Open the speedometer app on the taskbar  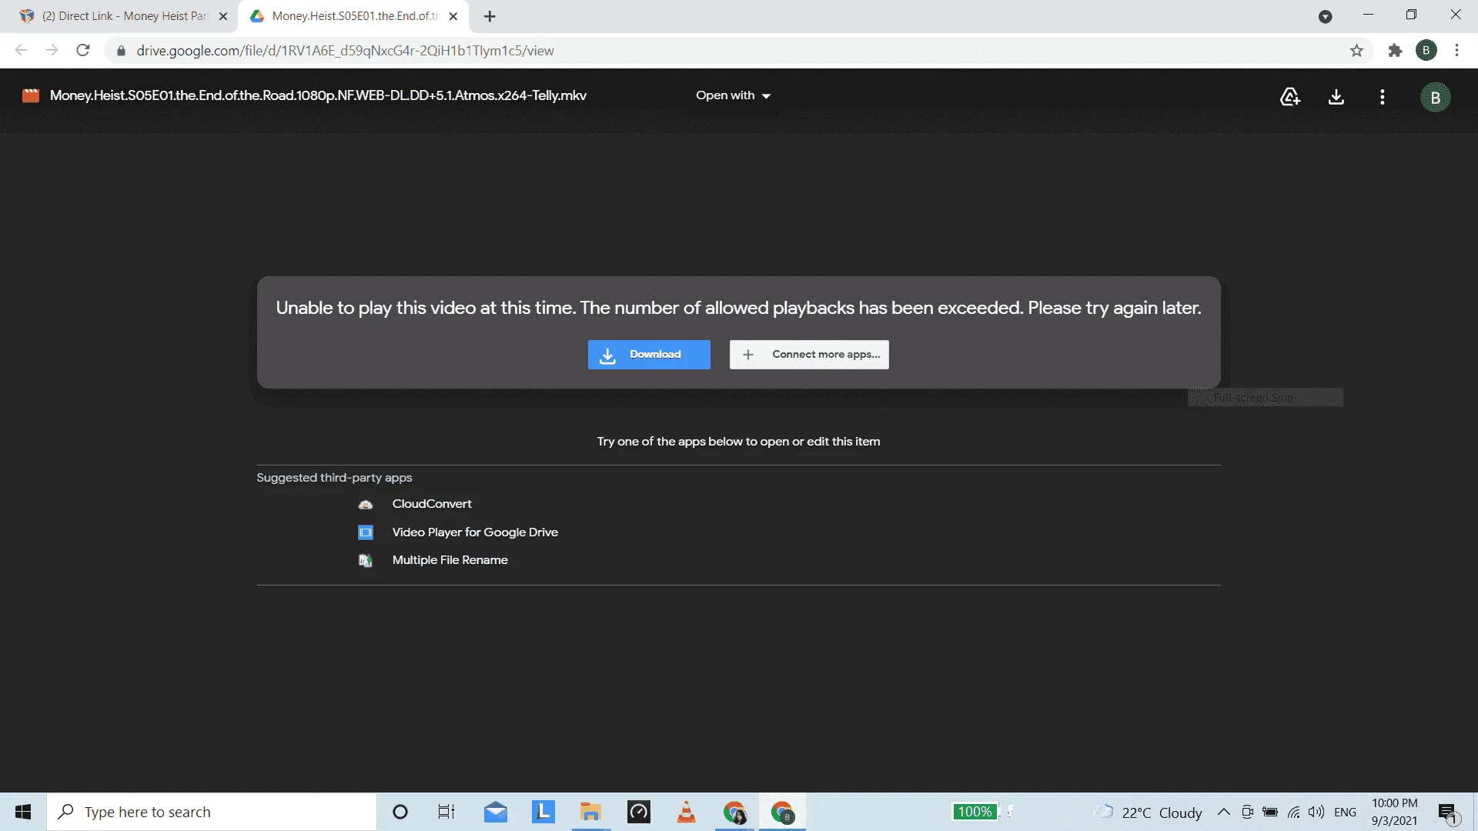click(639, 812)
